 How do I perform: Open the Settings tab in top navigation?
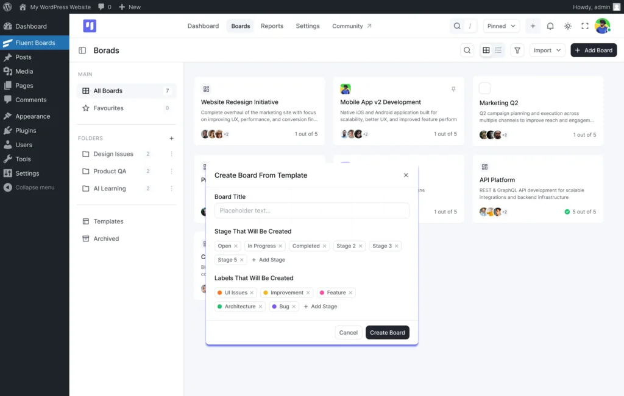[x=307, y=26]
